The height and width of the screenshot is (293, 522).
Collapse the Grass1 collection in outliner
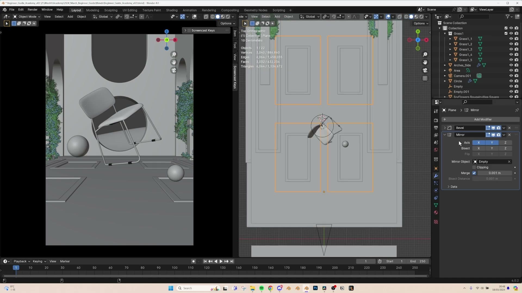pos(445,34)
